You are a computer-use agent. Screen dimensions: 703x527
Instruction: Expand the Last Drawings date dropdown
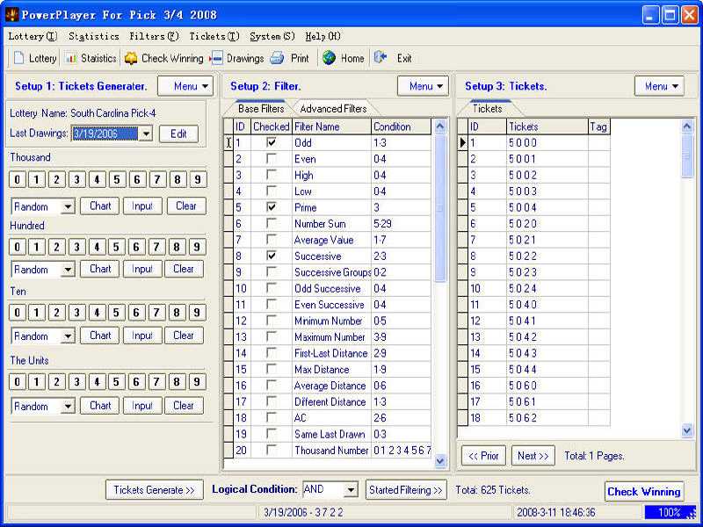(145, 134)
